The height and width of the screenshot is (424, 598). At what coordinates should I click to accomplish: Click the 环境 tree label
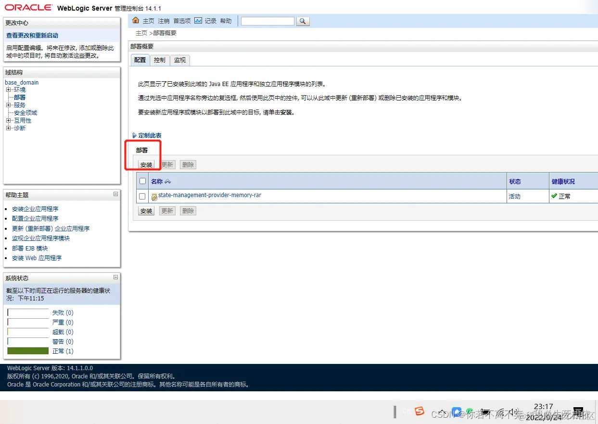pyautogui.click(x=20, y=90)
